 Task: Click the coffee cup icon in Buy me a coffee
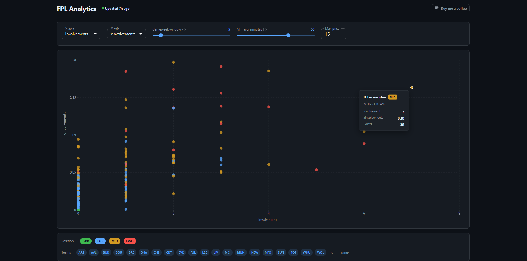pyautogui.click(x=436, y=8)
